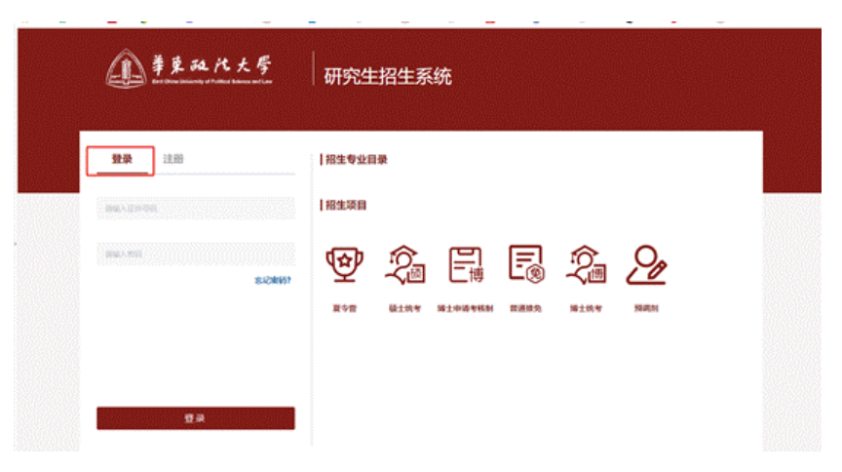Open the 预调剂 person-with-pencil icon

[x=646, y=264]
